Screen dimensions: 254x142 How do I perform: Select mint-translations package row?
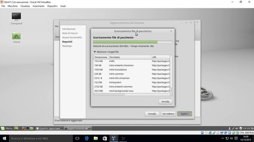pos(131,70)
